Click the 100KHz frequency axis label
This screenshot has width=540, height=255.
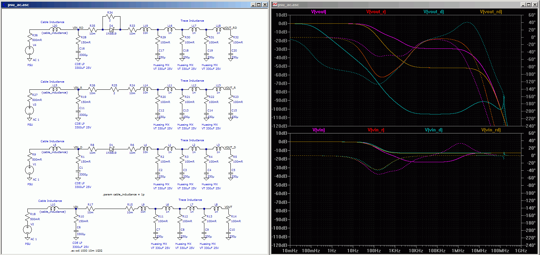[437, 251]
